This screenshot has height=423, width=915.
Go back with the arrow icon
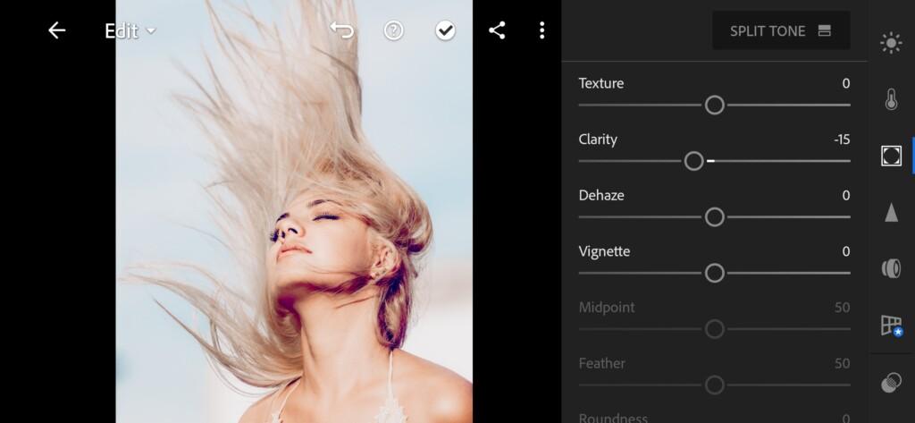coord(56,30)
